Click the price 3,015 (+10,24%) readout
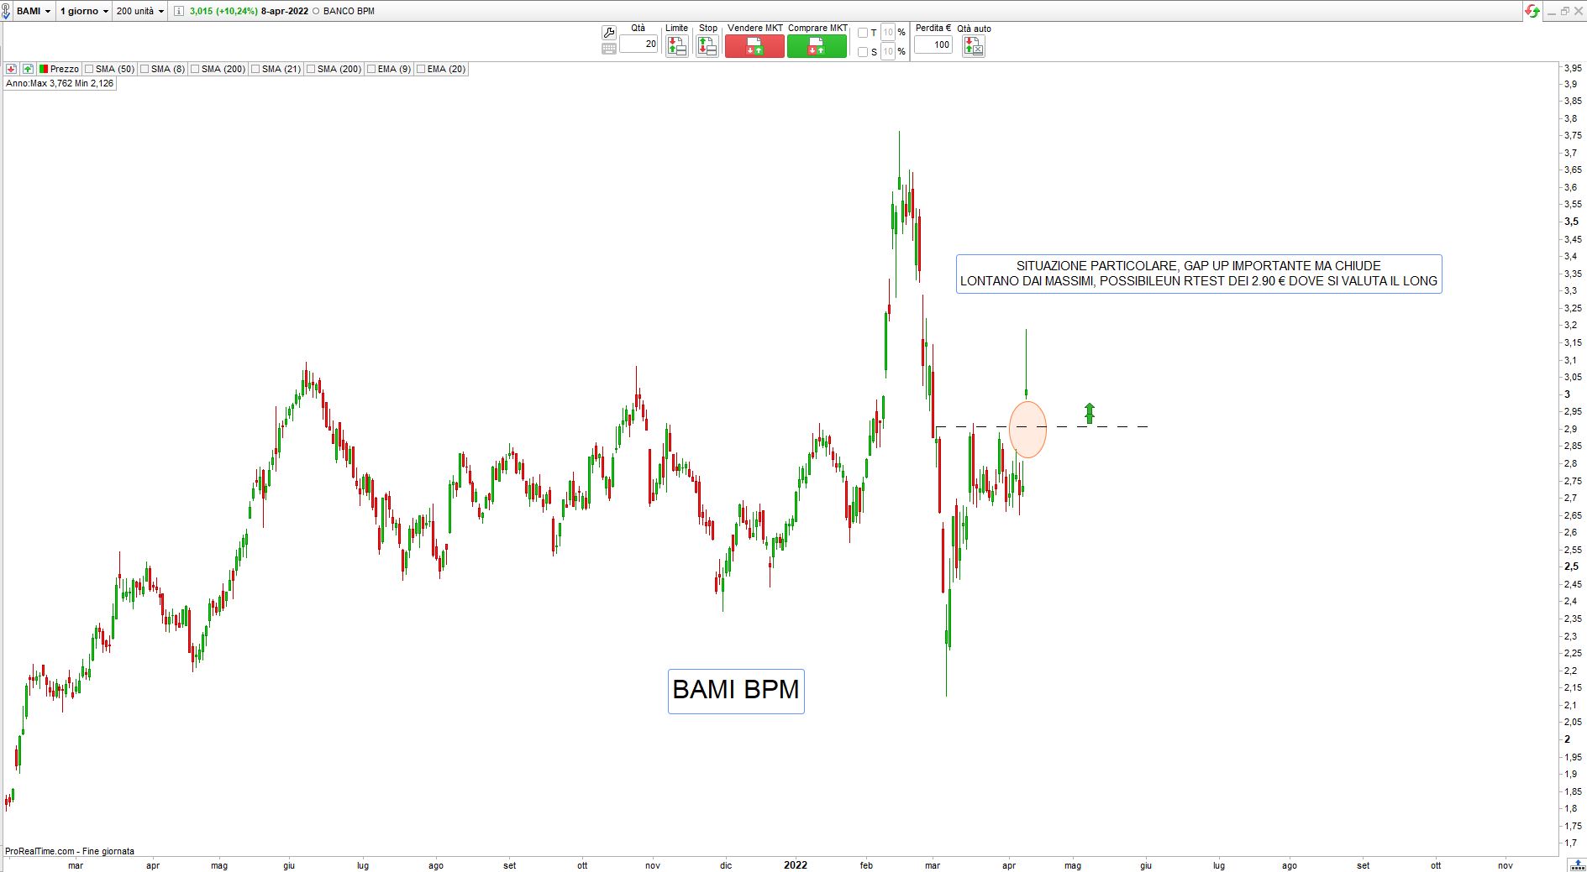The width and height of the screenshot is (1587, 872). 223,11
